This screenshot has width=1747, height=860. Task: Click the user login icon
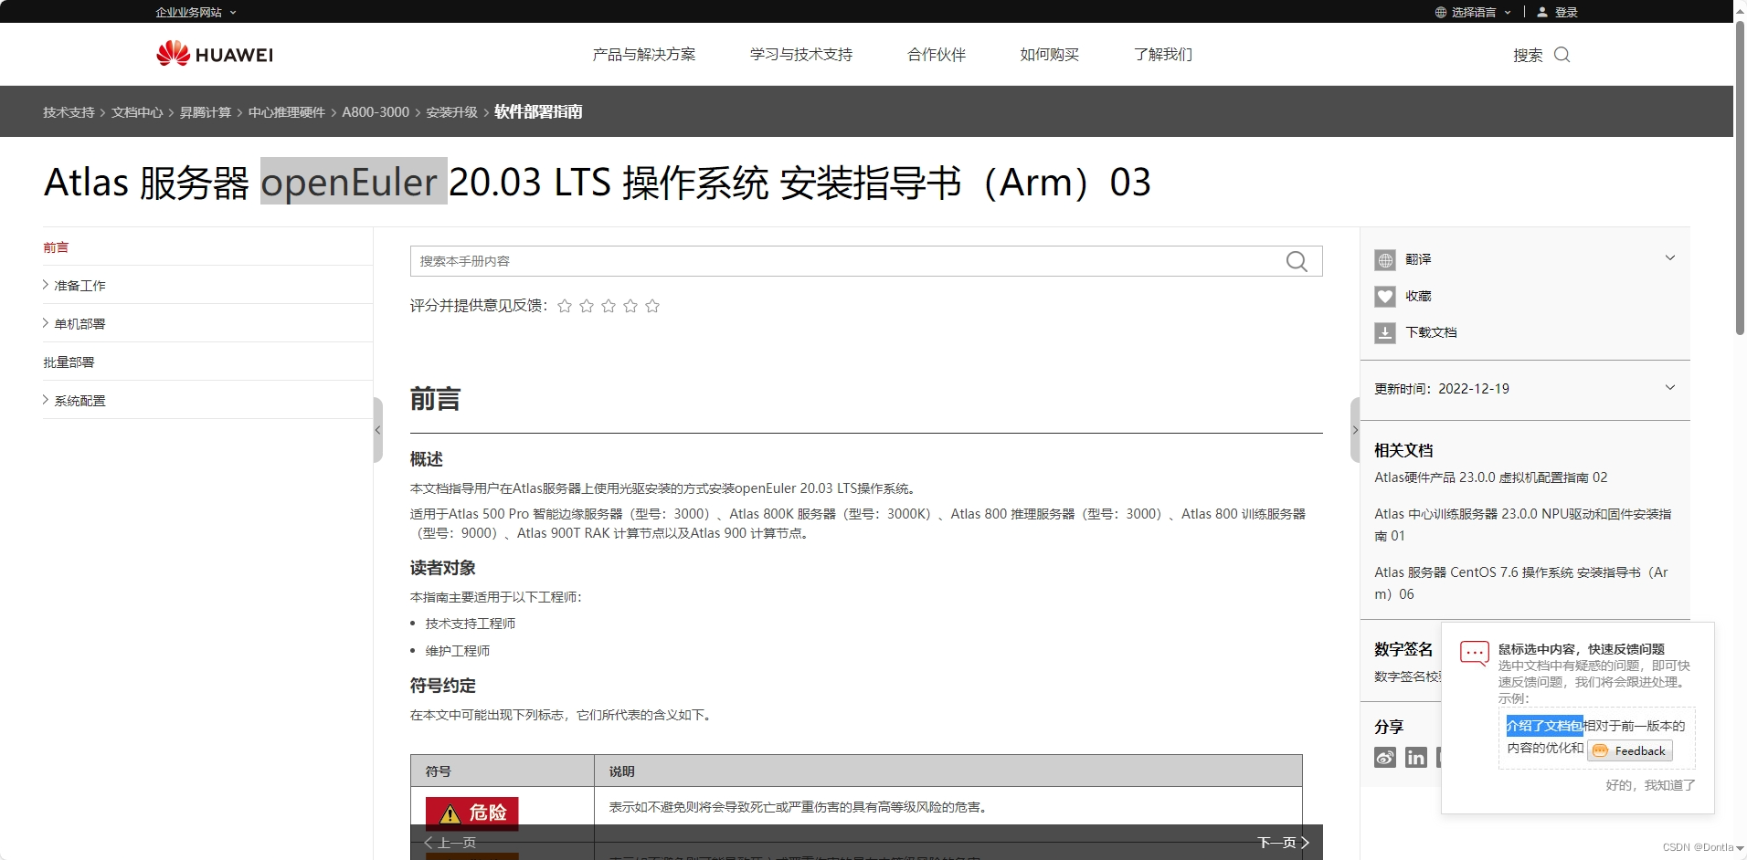click(1542, 12)
